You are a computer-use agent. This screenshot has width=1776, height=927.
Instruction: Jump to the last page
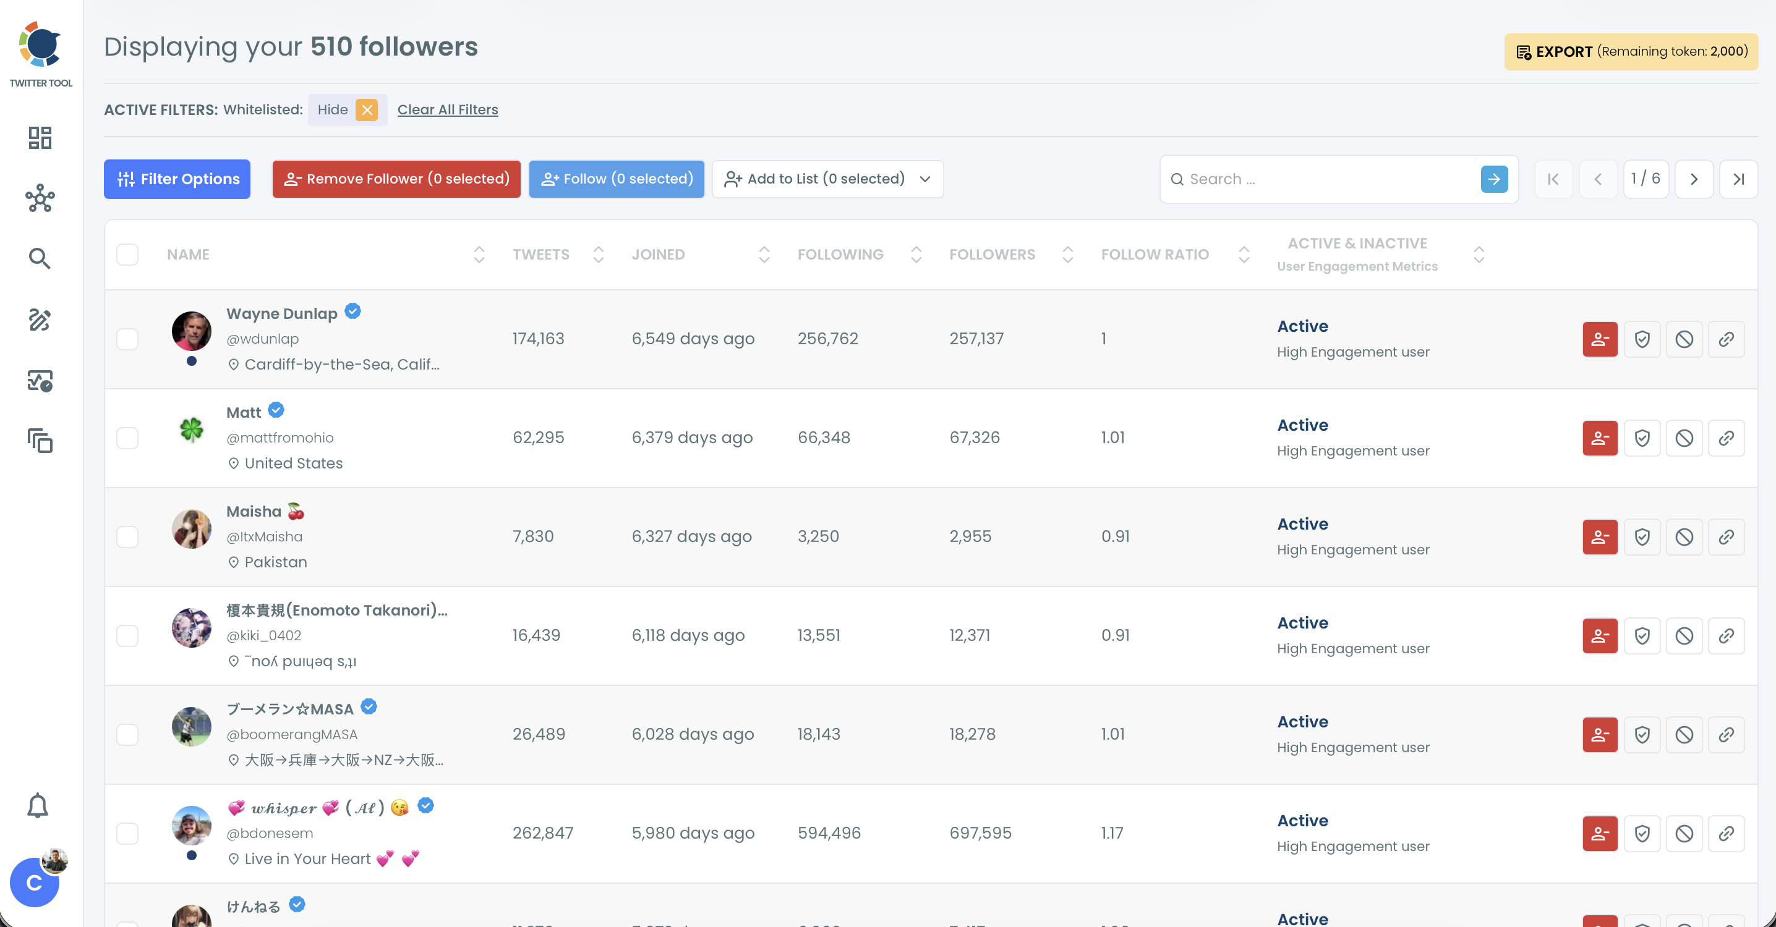pyautogui.click(x=1738, y=179)
